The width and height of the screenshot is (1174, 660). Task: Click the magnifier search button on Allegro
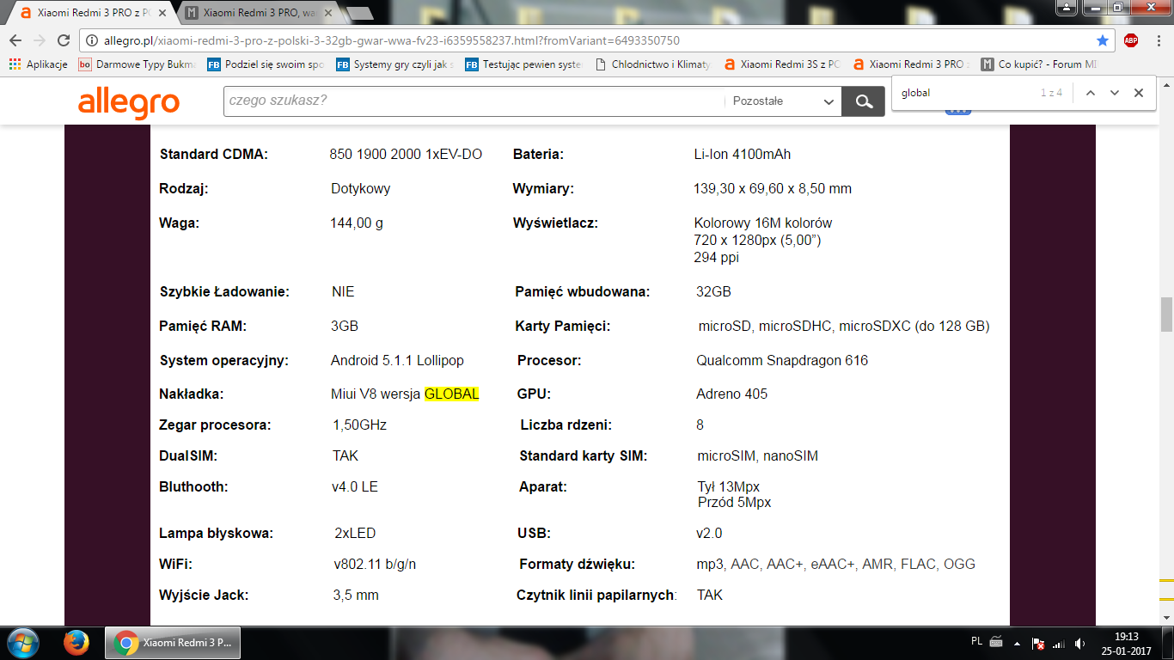click(863, 101)
